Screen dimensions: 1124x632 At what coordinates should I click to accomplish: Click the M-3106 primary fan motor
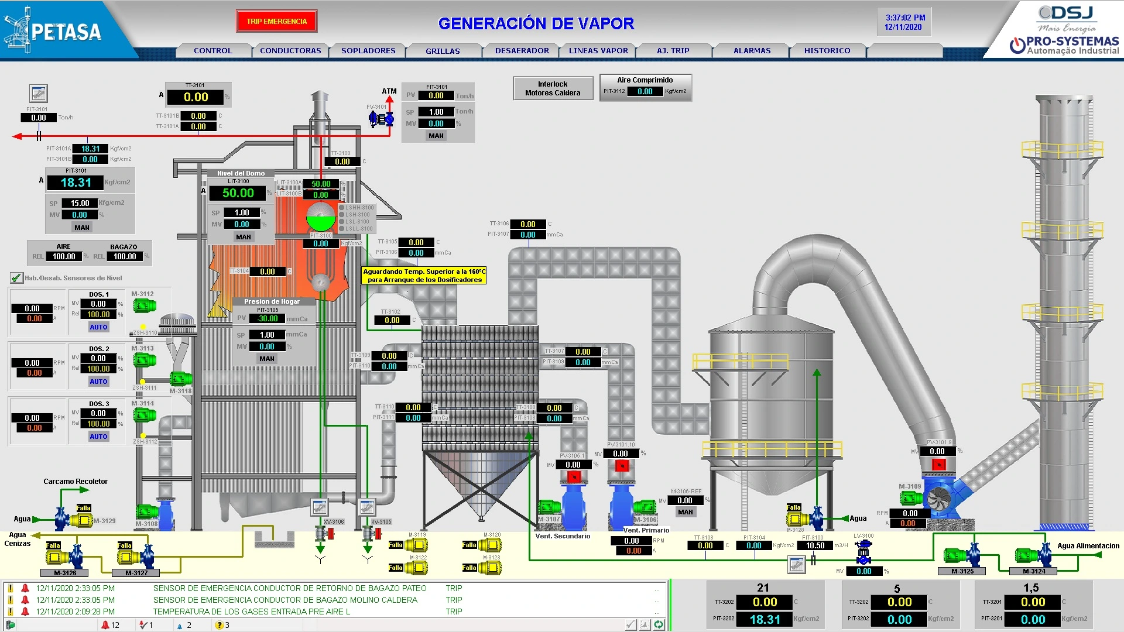coord(645,507)
